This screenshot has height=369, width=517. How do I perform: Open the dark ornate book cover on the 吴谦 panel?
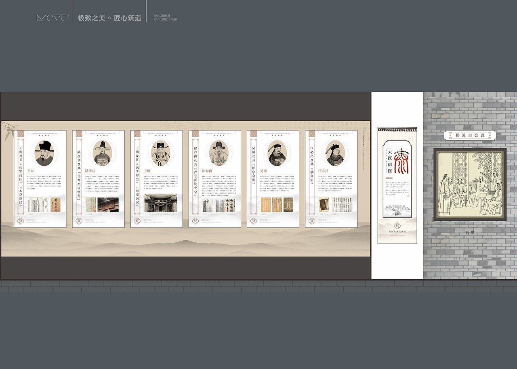tap(288, 205)
